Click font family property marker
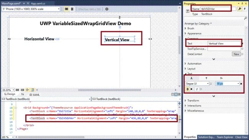Viewport: 249px width, 140px height. click(211, 84)
